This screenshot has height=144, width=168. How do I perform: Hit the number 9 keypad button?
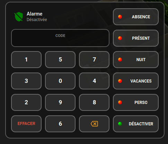point(60,102)
